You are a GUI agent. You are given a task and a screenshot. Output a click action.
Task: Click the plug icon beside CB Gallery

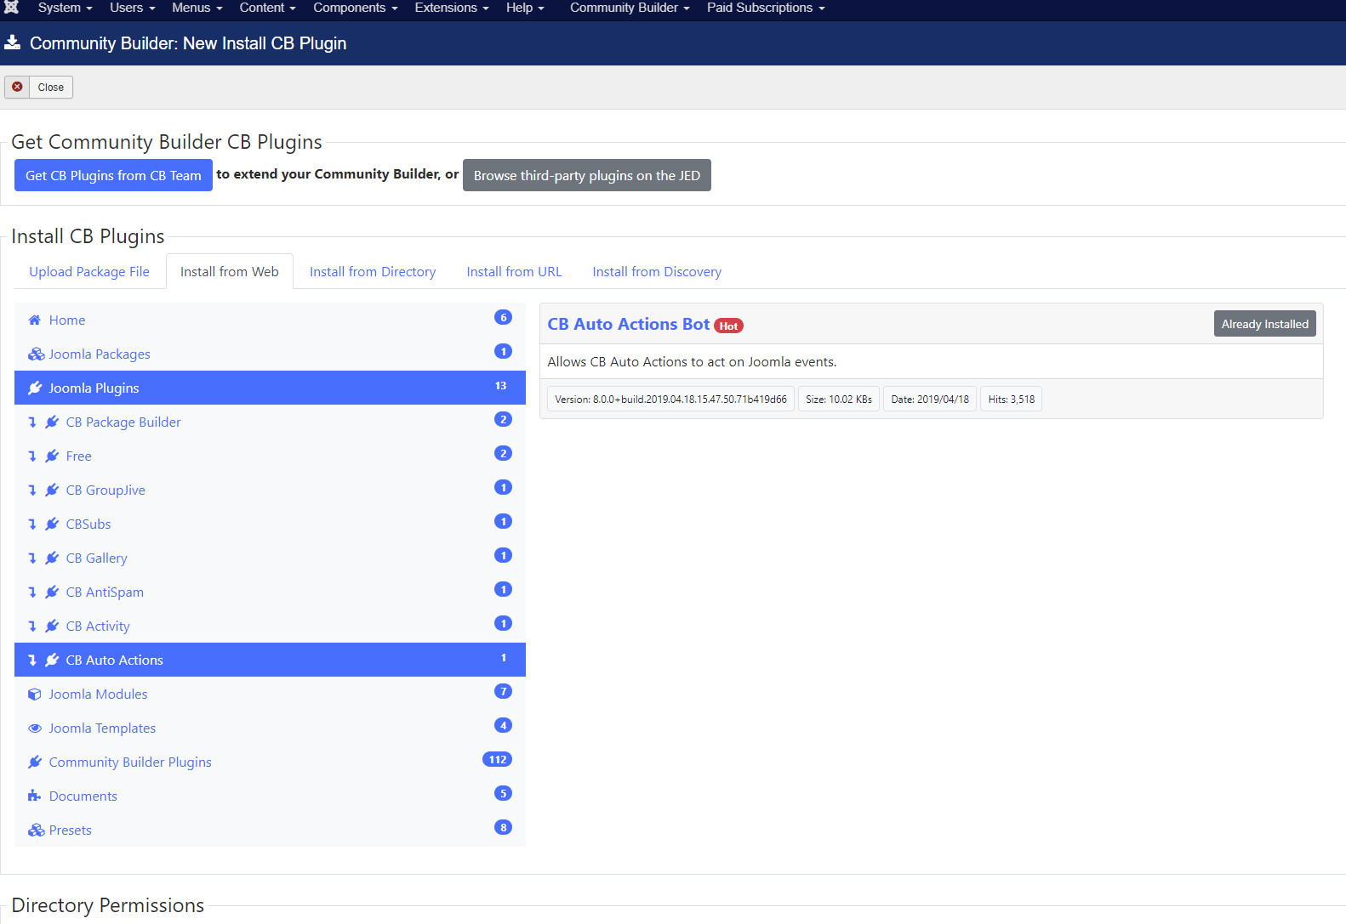tap(52, 558)
